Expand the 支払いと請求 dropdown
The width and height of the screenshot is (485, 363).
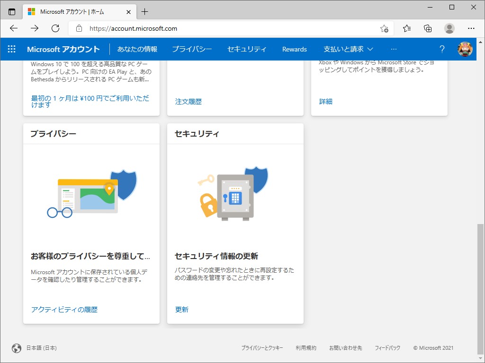tap(346, 49)
